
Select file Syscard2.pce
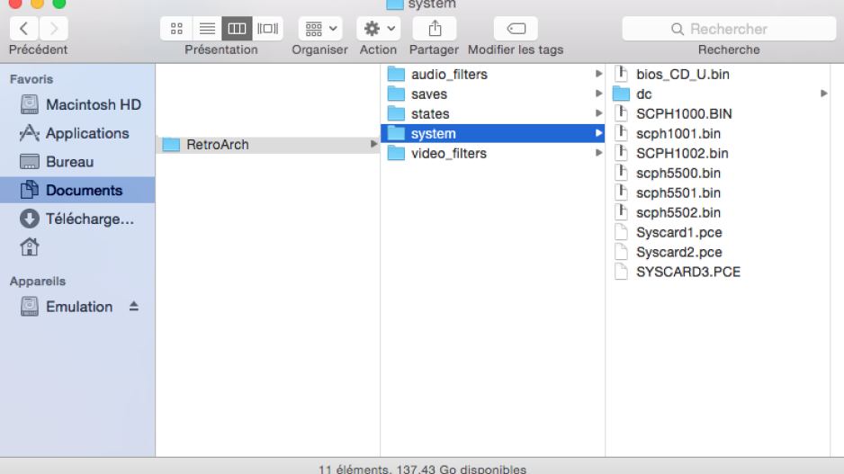[718, 253]
